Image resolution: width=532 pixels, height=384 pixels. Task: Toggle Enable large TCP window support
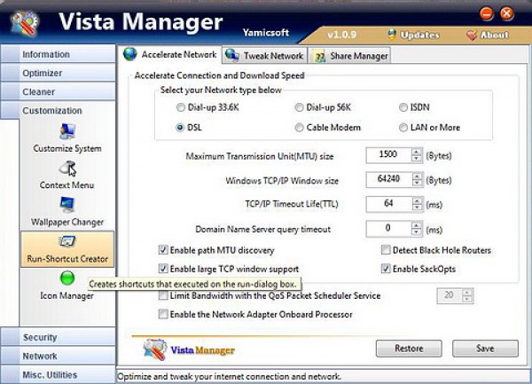163,269
